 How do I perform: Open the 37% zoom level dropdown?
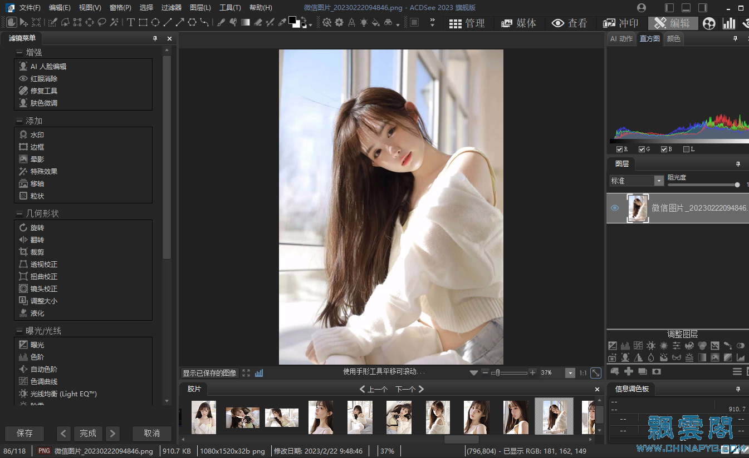570,373
